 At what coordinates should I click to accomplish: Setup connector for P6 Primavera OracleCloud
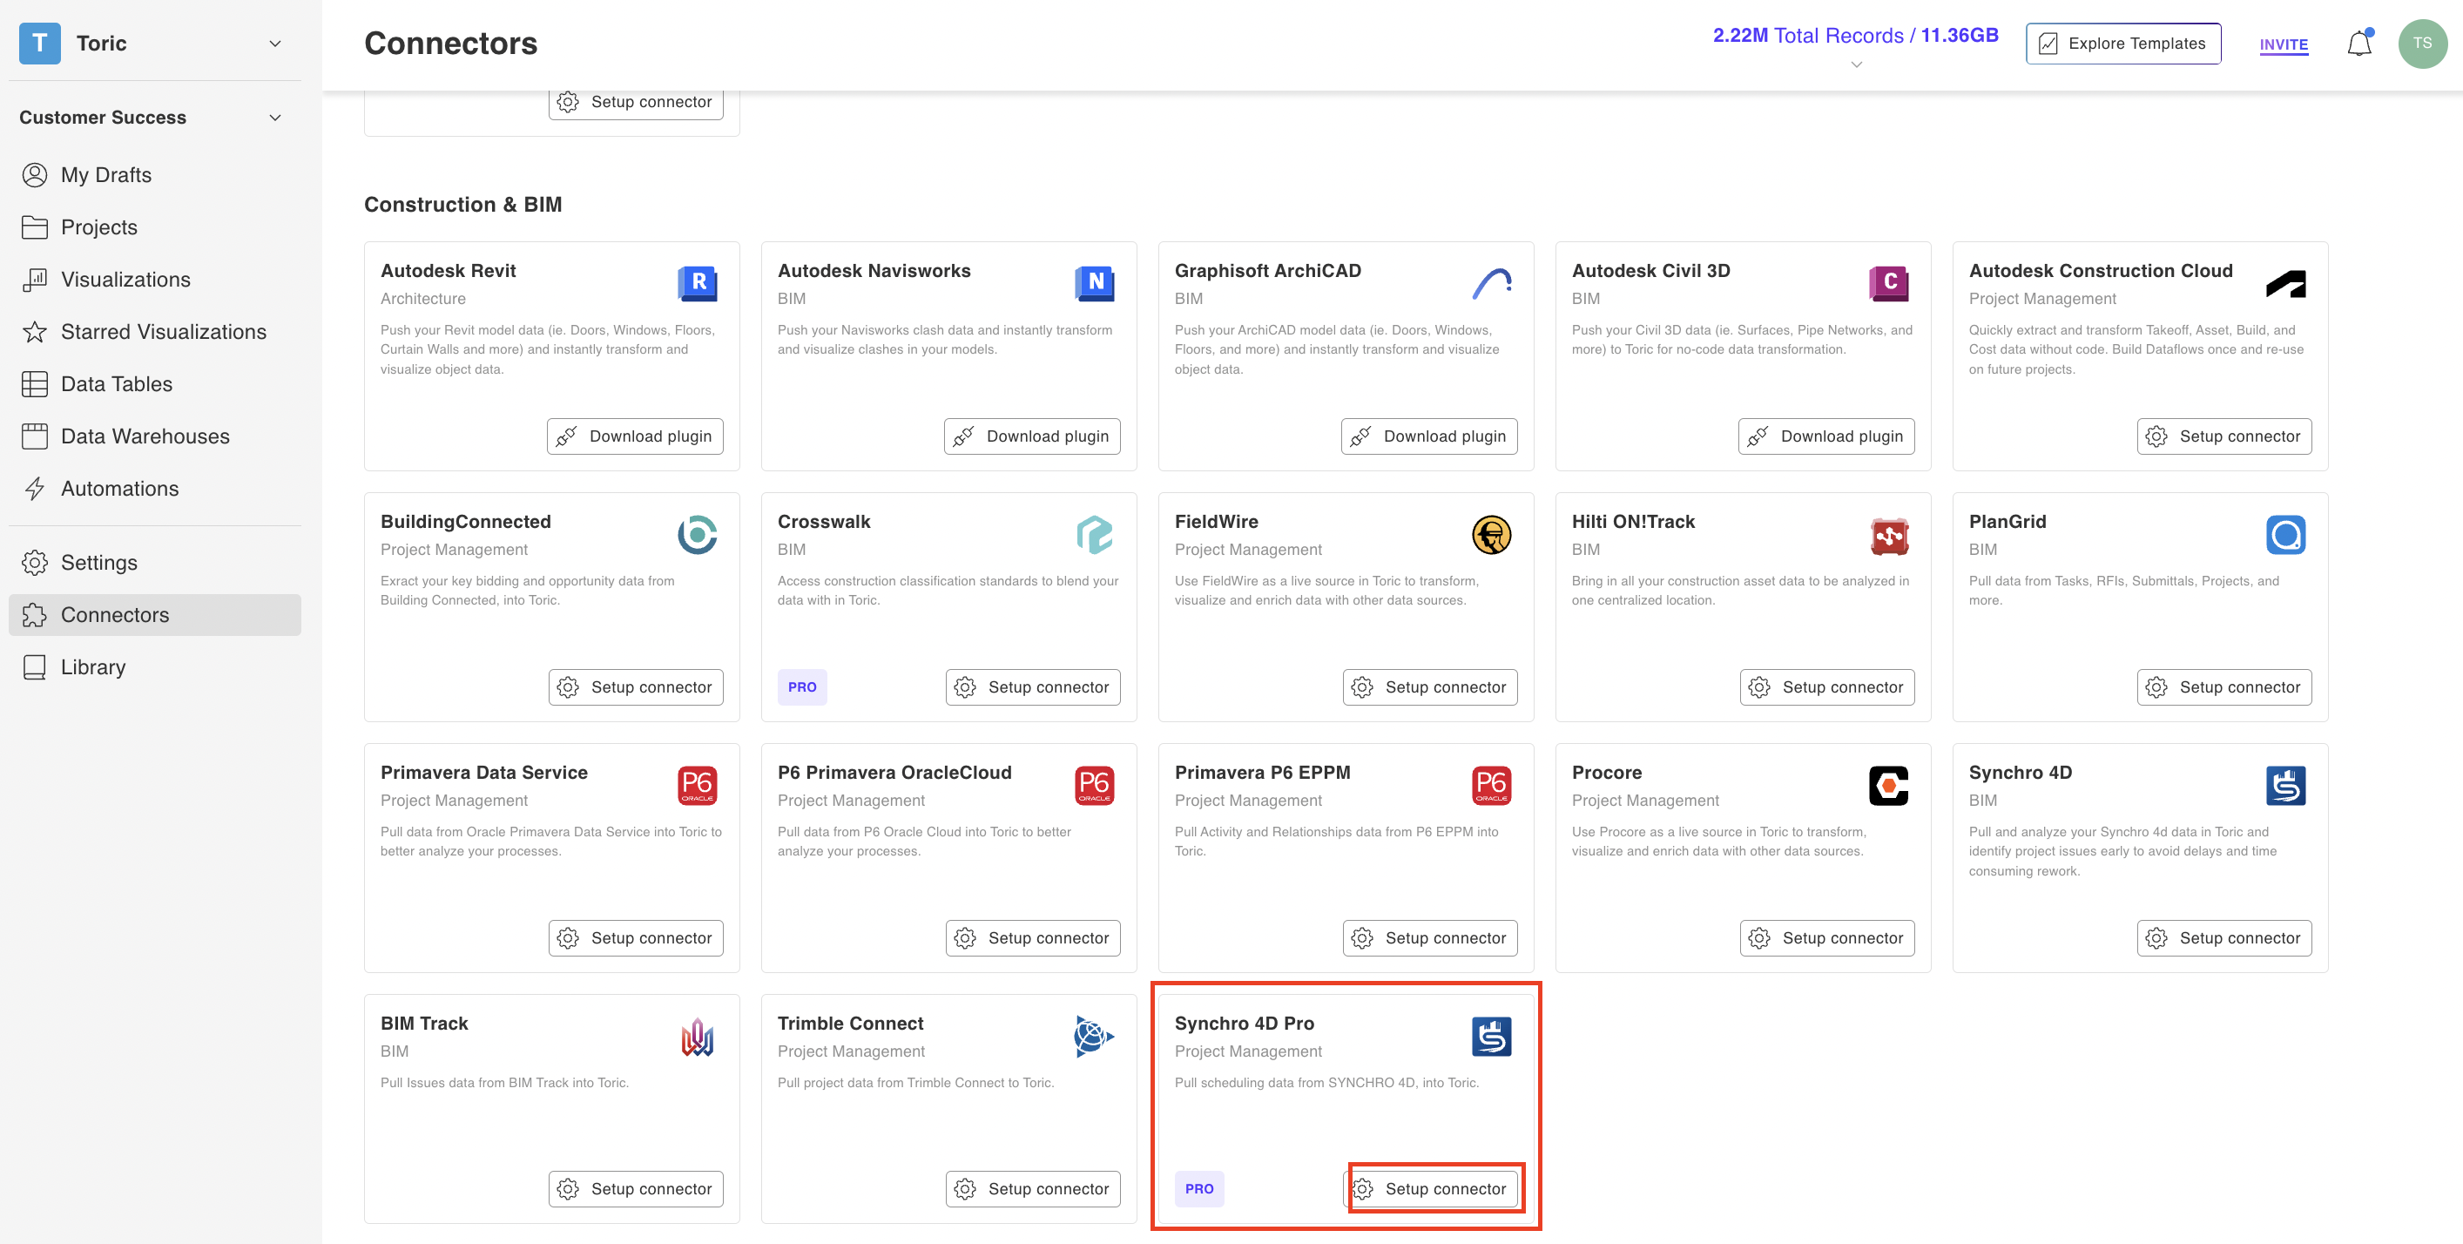(x=1033, y=938)
